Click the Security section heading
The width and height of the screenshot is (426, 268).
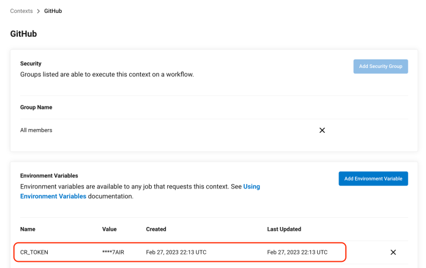pyautogui.click(x=31, y=63)
